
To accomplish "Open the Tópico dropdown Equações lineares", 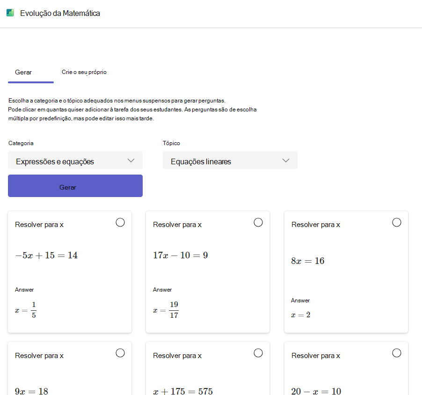I will (230, 160).
